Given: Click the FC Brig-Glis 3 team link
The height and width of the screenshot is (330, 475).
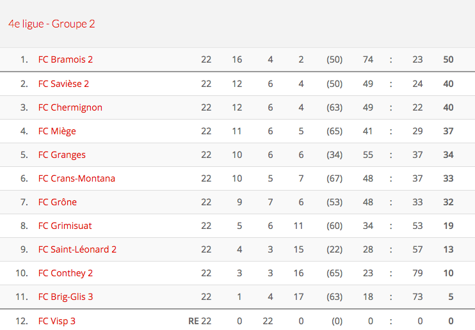Looking at the screenshot, I should 65,297.
